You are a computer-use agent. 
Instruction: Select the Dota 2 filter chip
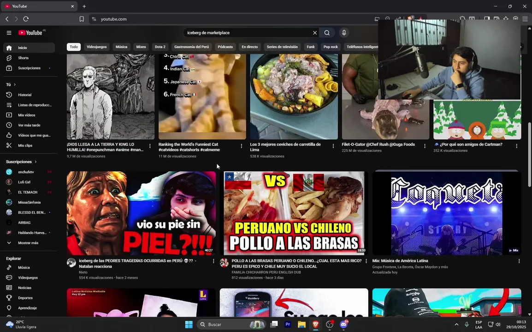coord(160,47)
